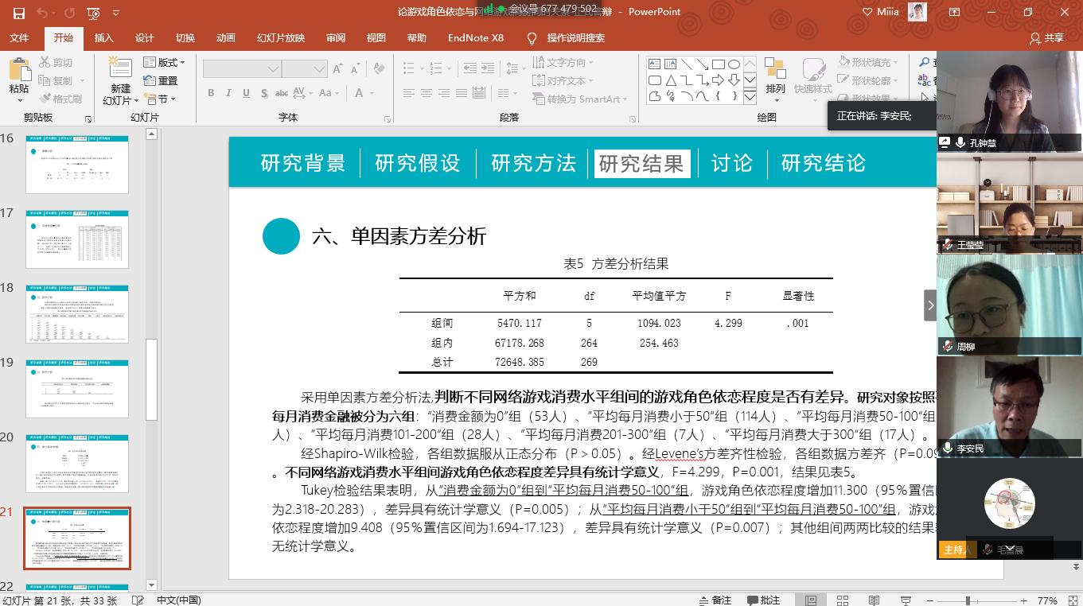Open the Layout (版式) dropdown
1083x606 pixels.
click(165, 62)
